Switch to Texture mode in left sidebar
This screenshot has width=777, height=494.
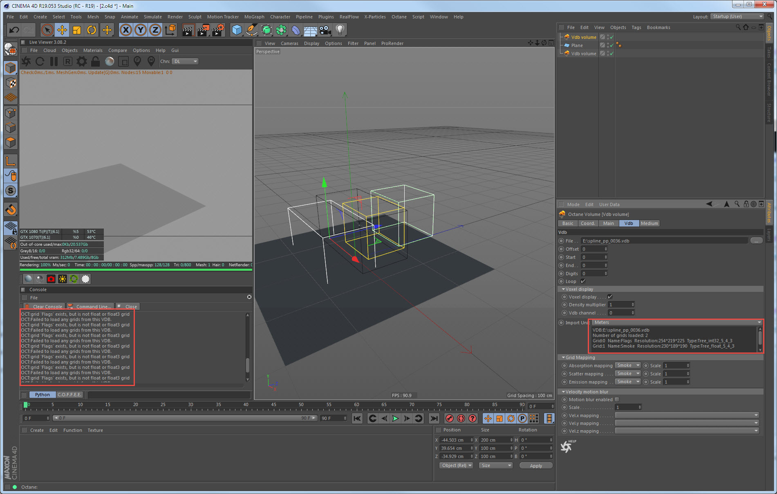click(x=11, y=83)
